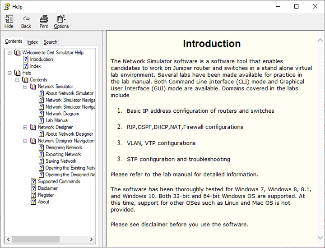This screenshot has height=248, width=325.
Task: Click the topic icon beside About Network Simulator
Action: 42,93
